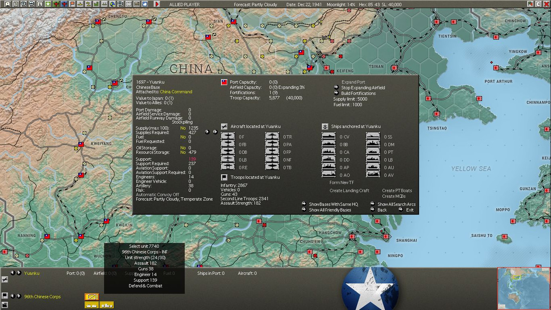Click the TB torpedo bomber aircraft silhouette

[272, 167]
